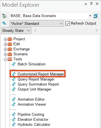Screen dimensions: 101x128
Task: Click the Scenario toolbox icon
Action: (10, 54)
